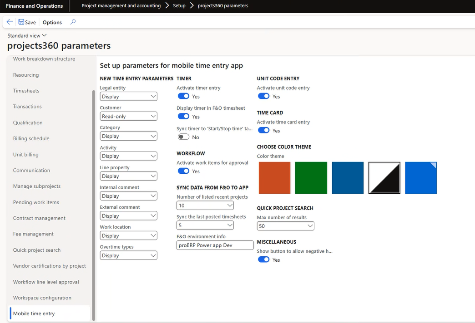The height and width of the screenshot is (323, 475).
Task: Pick the black and white theme
Action: coord(384,178)
